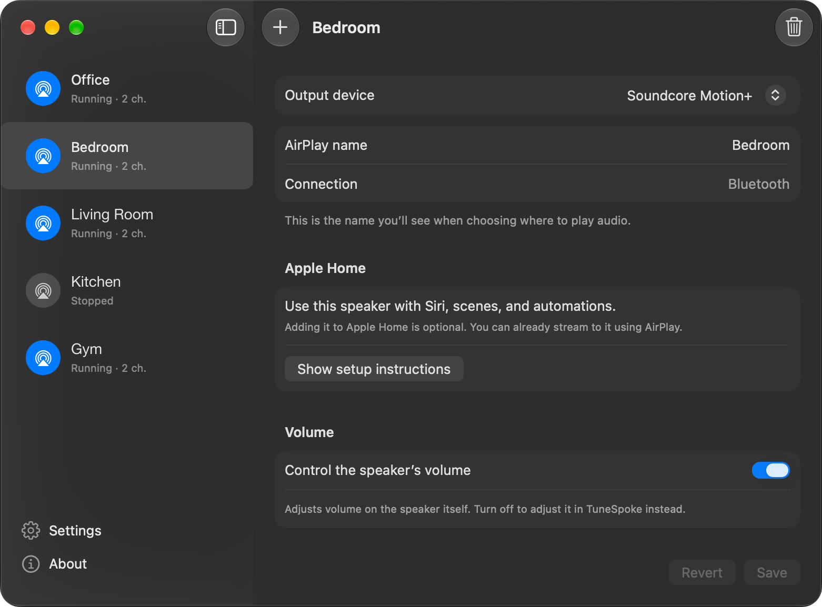Click the About info icon

31,564
